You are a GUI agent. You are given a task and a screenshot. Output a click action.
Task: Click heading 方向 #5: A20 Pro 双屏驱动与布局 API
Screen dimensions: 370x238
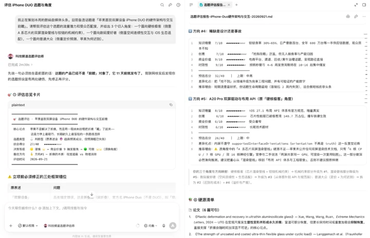point(240,99)
